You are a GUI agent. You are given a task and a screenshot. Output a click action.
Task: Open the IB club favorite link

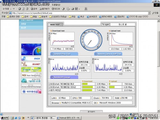[137, 17]
